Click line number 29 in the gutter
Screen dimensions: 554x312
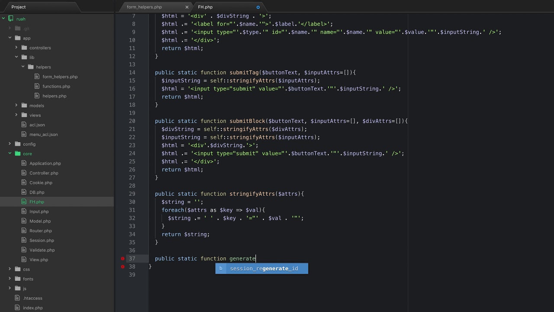(132, 194)
